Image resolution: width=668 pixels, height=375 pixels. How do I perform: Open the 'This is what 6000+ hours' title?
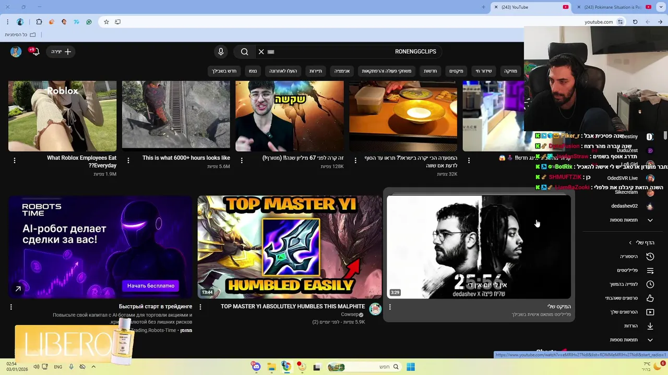[x=186, y=158]
